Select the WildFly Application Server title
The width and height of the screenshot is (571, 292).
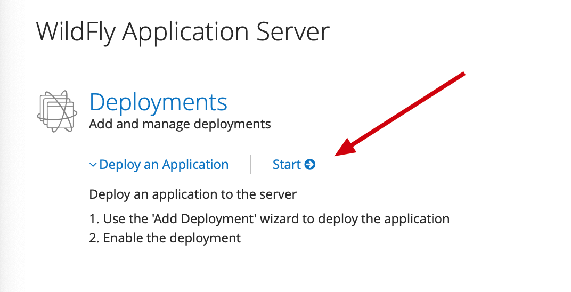pos(183,32)
